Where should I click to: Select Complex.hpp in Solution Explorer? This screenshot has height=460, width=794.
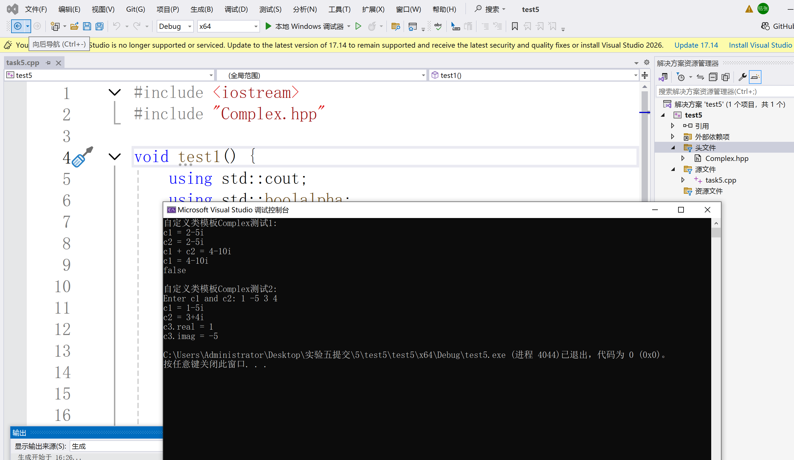(x=726, y=158)
